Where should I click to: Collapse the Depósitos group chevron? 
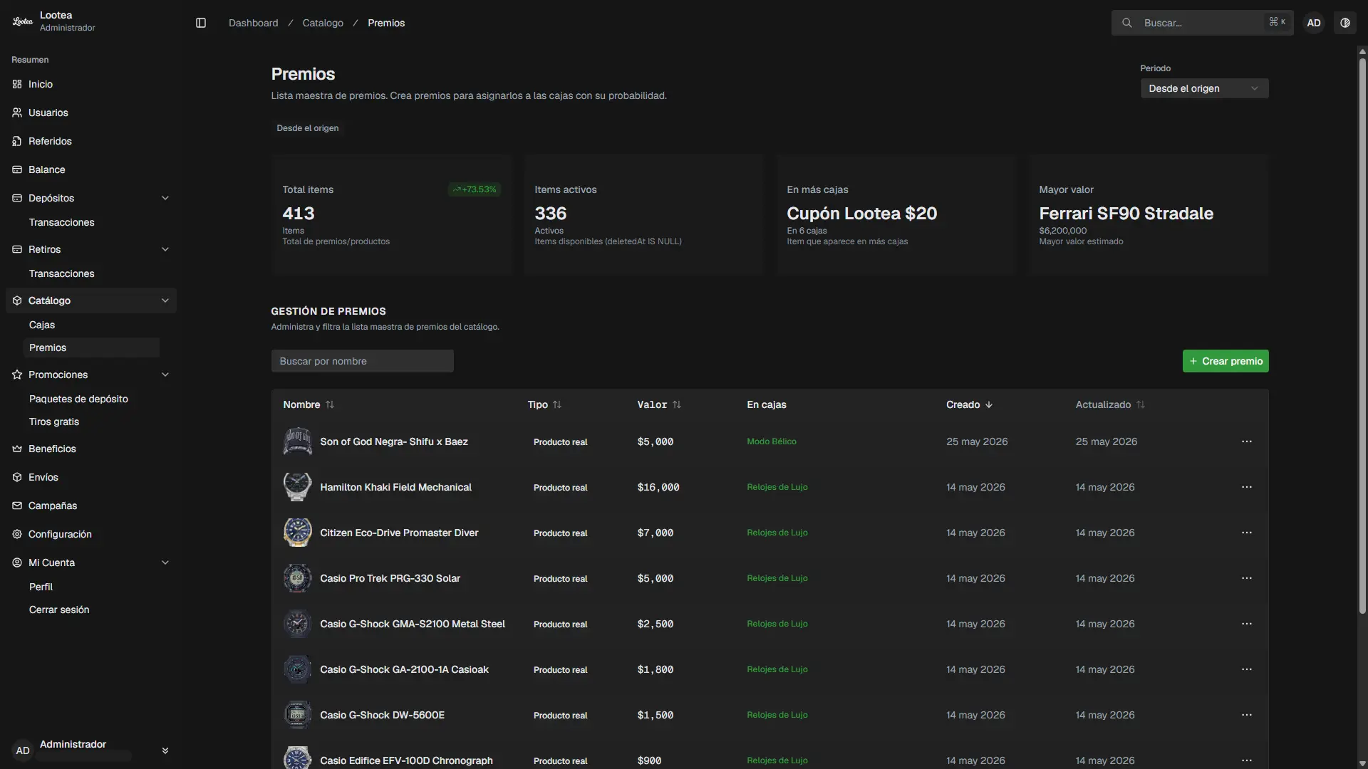coord(165,198)
